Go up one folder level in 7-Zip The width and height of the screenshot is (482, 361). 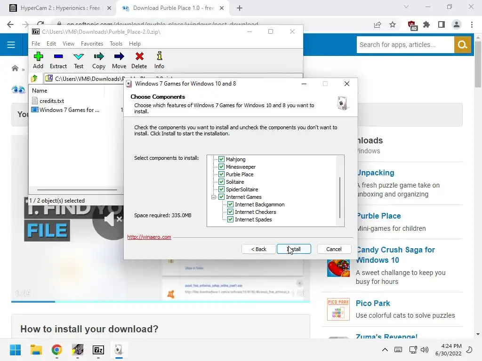(x=34, y=78)
